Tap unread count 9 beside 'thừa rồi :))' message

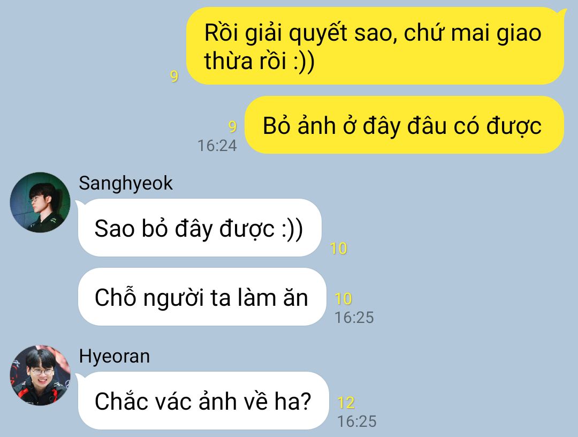[x=174, y=77]
